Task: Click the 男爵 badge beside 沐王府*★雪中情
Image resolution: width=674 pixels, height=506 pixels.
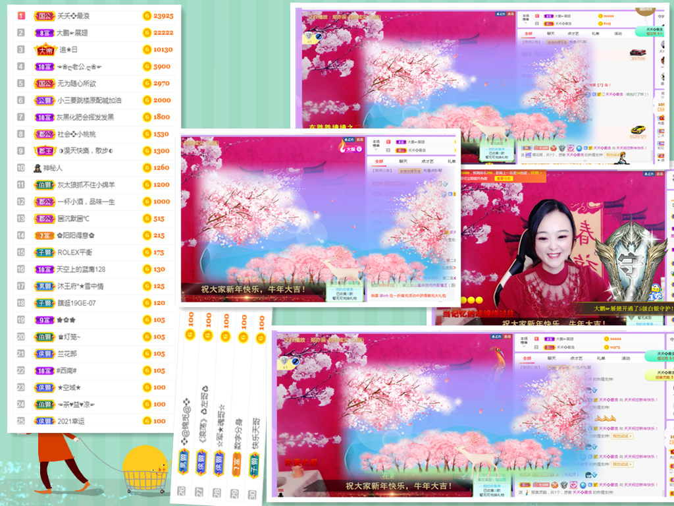Action: (x=45, y=286)
